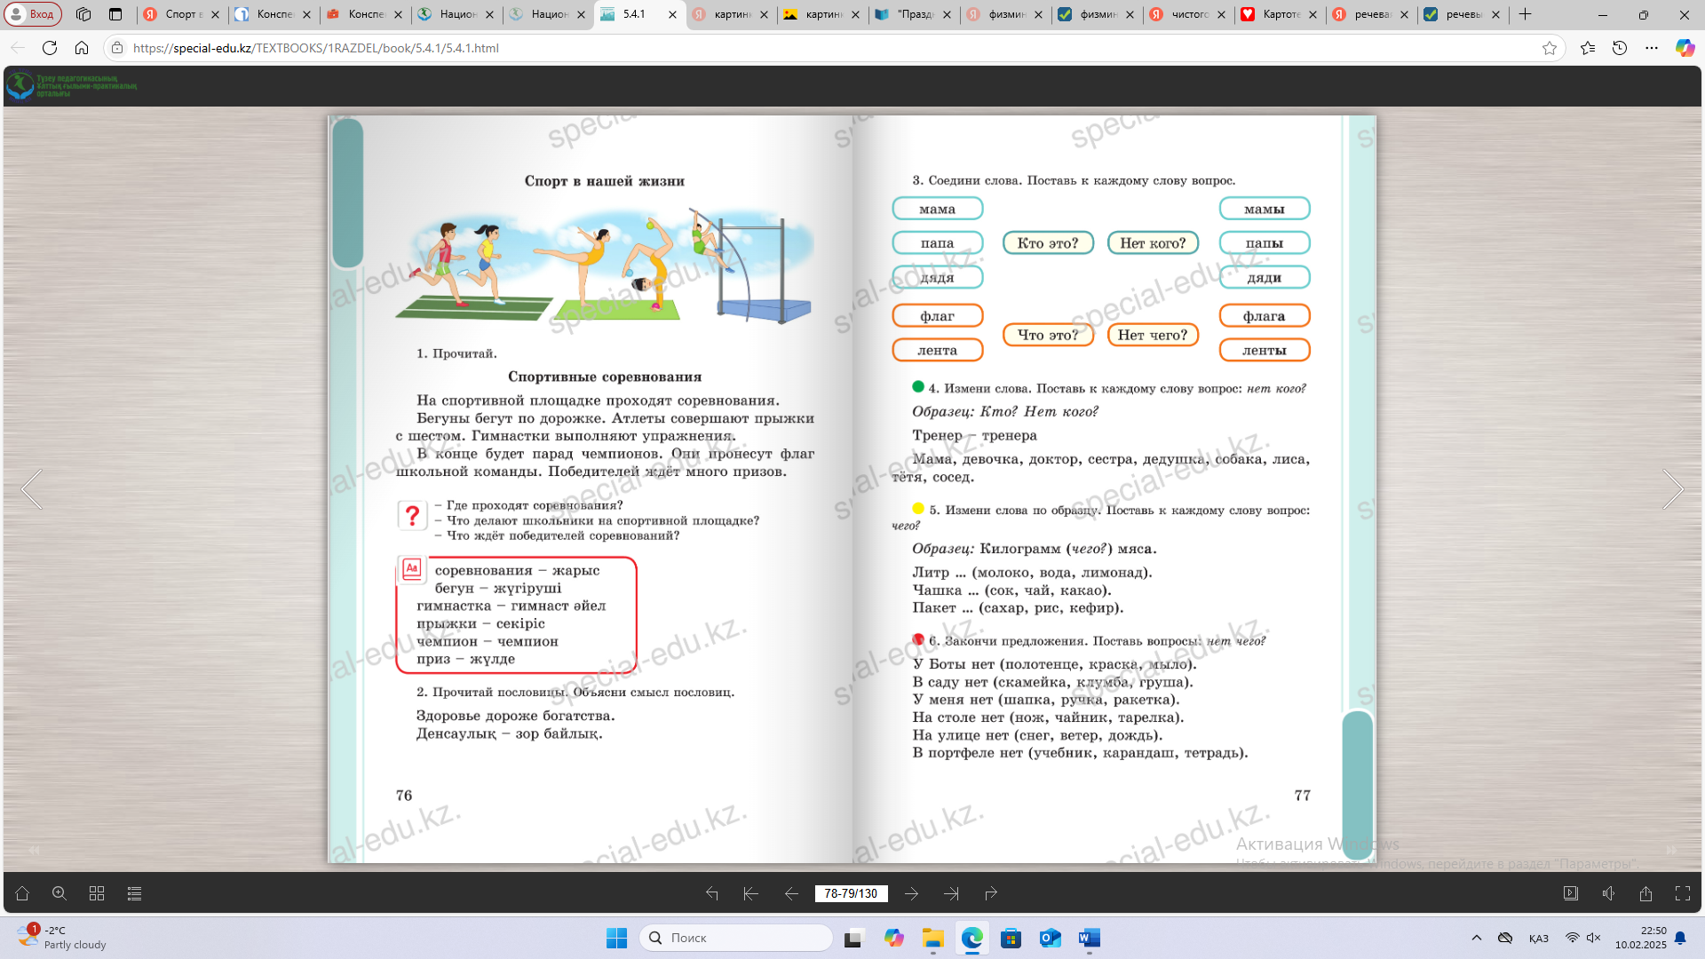This screenshot has height=959, width=1705.
Task: Jump to the last page of the book
Action: [951, 893]
